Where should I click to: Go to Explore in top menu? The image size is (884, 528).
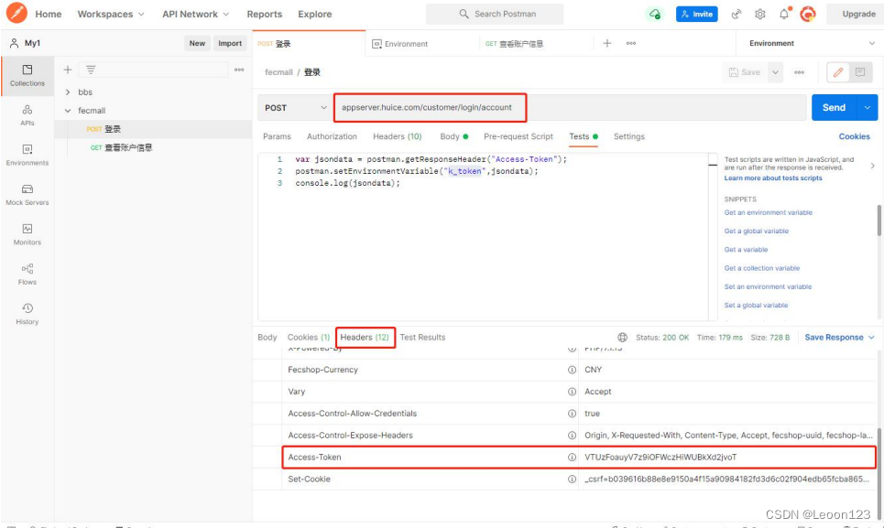[x=314, y=14]
